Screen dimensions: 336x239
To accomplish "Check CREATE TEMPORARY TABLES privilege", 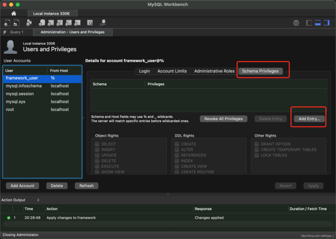I will click(x=257, y=150).
